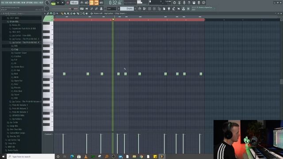Click the speech bubble news icon

click(x=203, y=3)
